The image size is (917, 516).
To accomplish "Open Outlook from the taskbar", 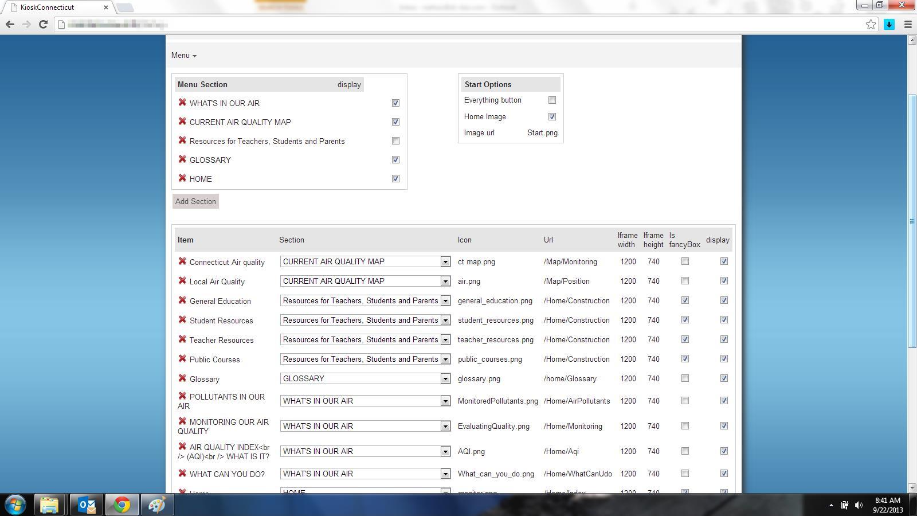I will pos(87,505).
